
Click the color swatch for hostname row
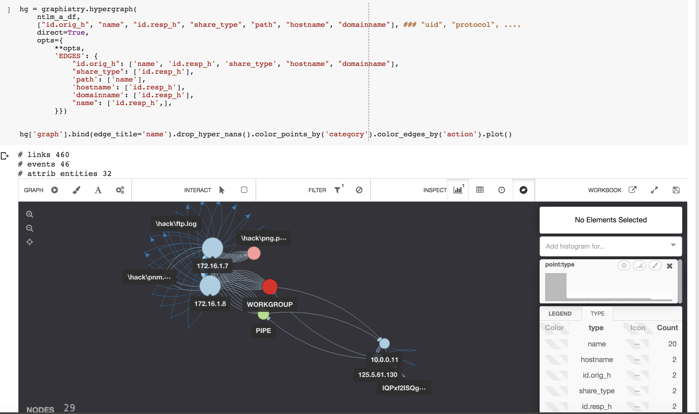click(556, 360)
